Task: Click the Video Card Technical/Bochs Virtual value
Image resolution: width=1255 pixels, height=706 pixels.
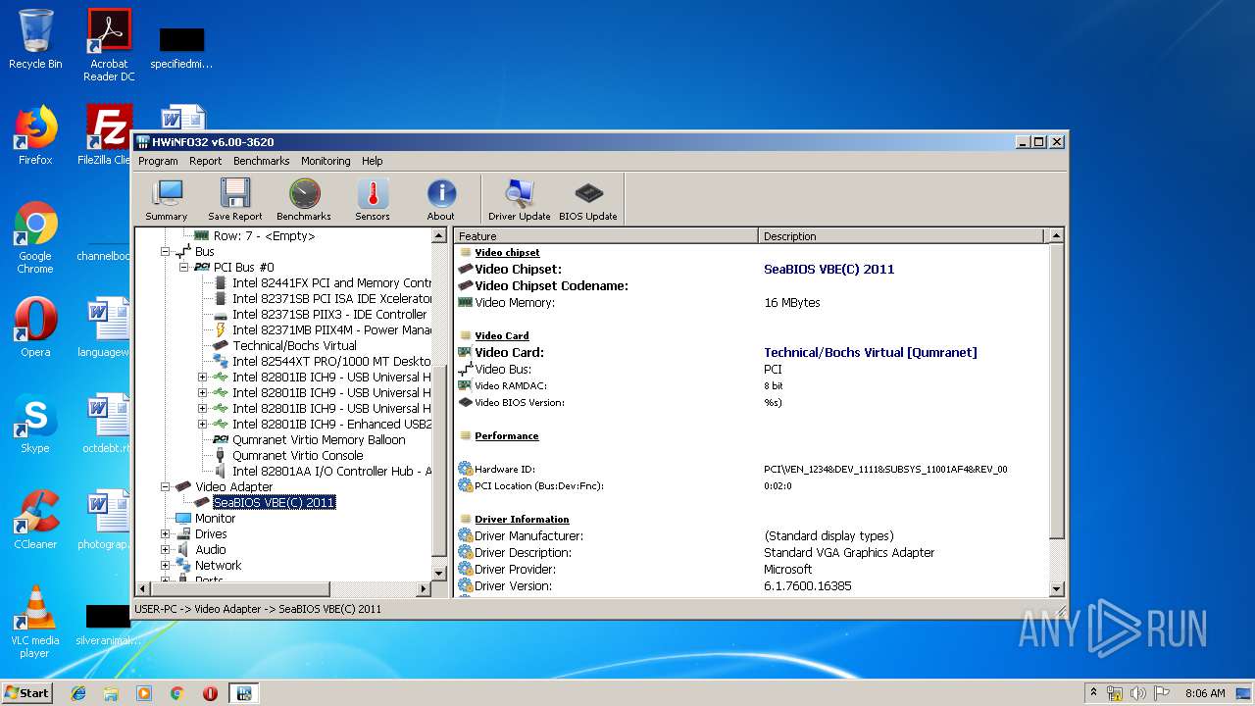Action: 870,353
